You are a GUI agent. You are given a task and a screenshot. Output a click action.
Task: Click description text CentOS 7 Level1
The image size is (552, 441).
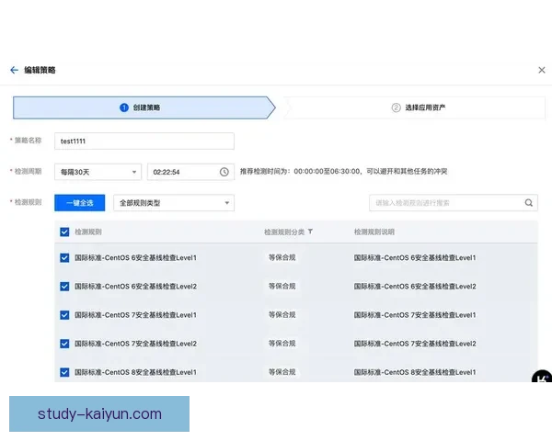pyautogui.click(x=415, y=315)
